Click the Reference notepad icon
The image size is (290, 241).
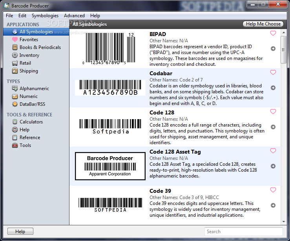[15, 138]
